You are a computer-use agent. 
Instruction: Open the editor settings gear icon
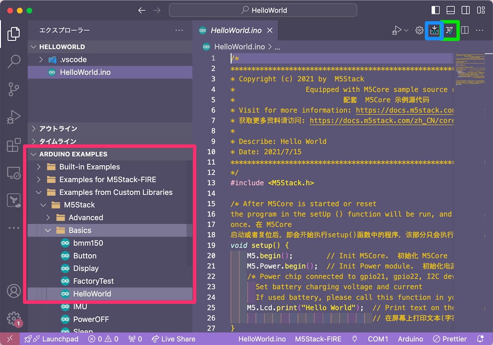(x=419, y=30)
